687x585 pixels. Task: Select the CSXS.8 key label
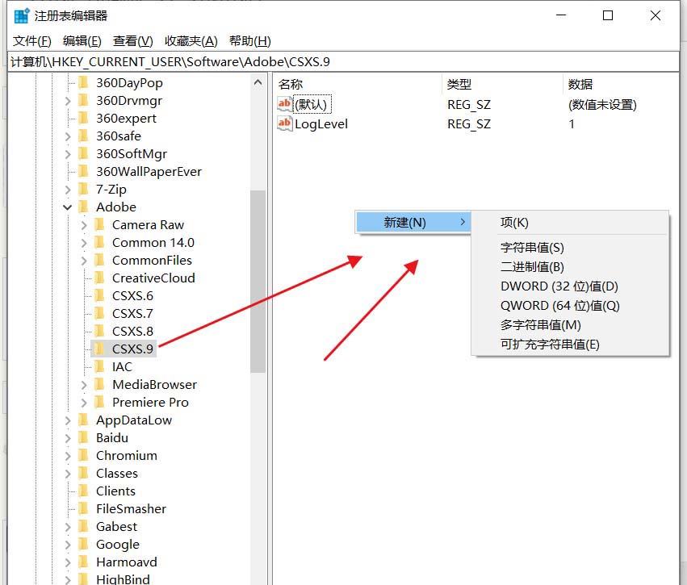pos(132,331)
